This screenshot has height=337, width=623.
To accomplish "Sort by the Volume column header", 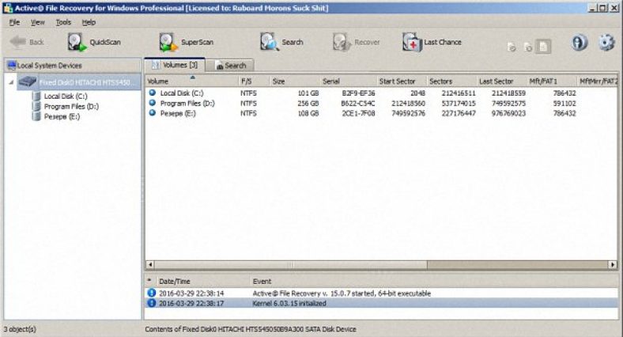I will (192, 81).
